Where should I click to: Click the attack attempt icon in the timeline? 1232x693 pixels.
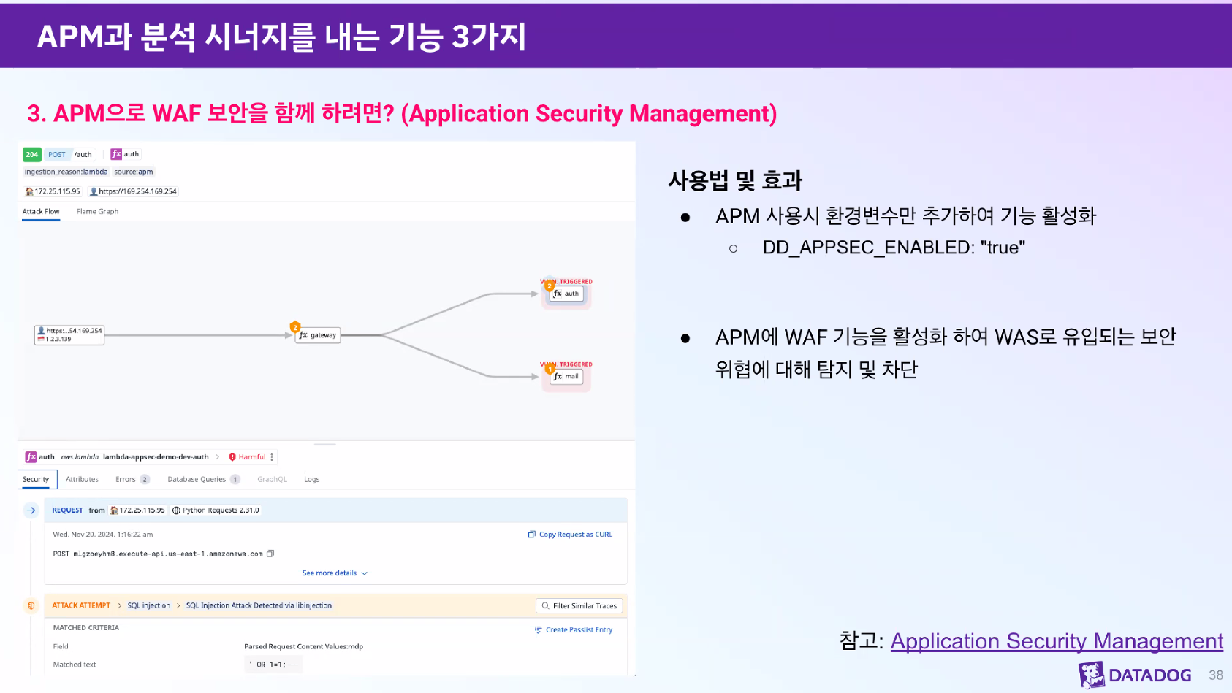31,605
